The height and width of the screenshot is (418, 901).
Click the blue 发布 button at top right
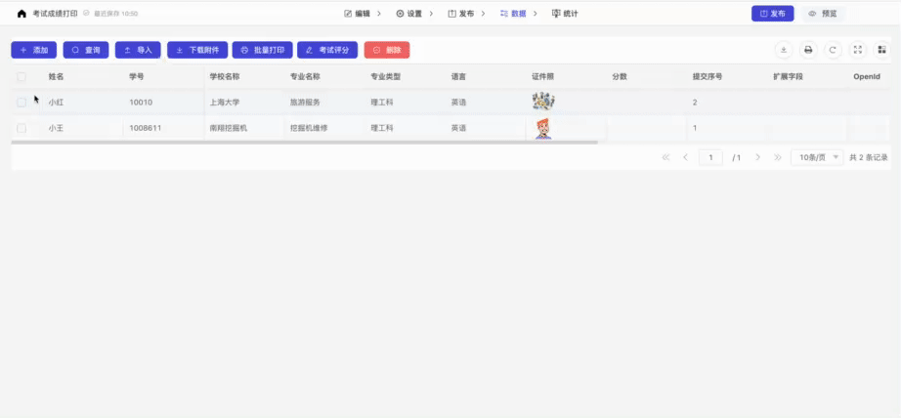pyautogui.click(x=772, y=14)
